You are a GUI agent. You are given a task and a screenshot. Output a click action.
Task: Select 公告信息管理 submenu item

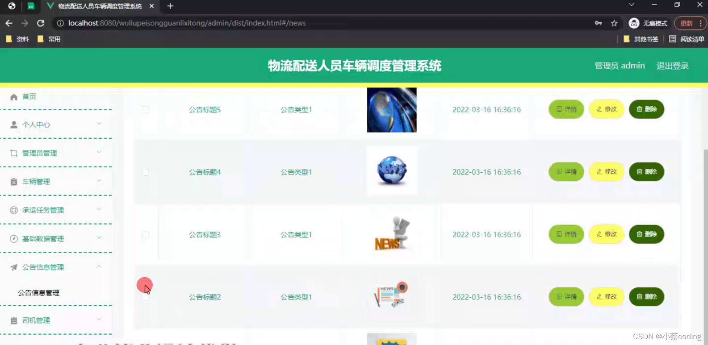[38, 293]
